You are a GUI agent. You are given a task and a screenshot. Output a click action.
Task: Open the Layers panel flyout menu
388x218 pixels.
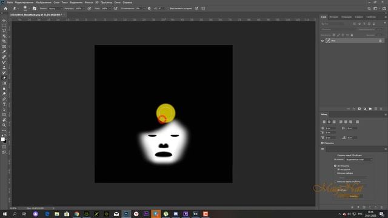pos(386,17)
